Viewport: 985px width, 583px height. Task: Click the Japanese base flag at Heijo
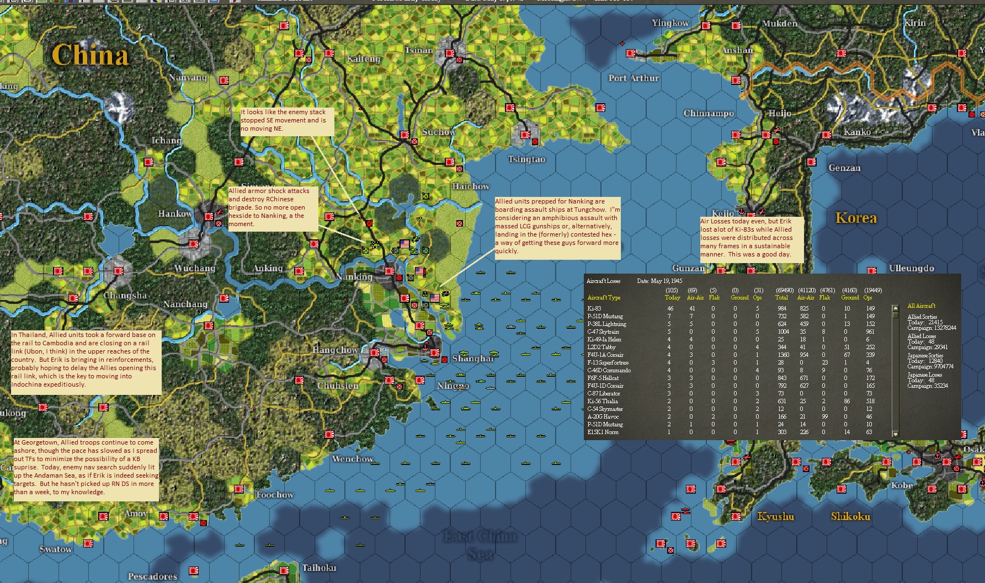click(x=766, y=135)
